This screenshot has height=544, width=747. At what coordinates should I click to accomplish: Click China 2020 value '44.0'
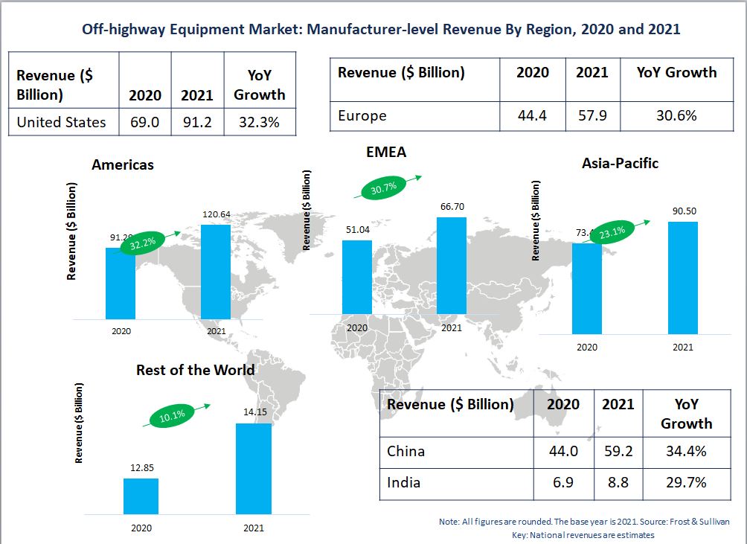(x=563, y=451)
